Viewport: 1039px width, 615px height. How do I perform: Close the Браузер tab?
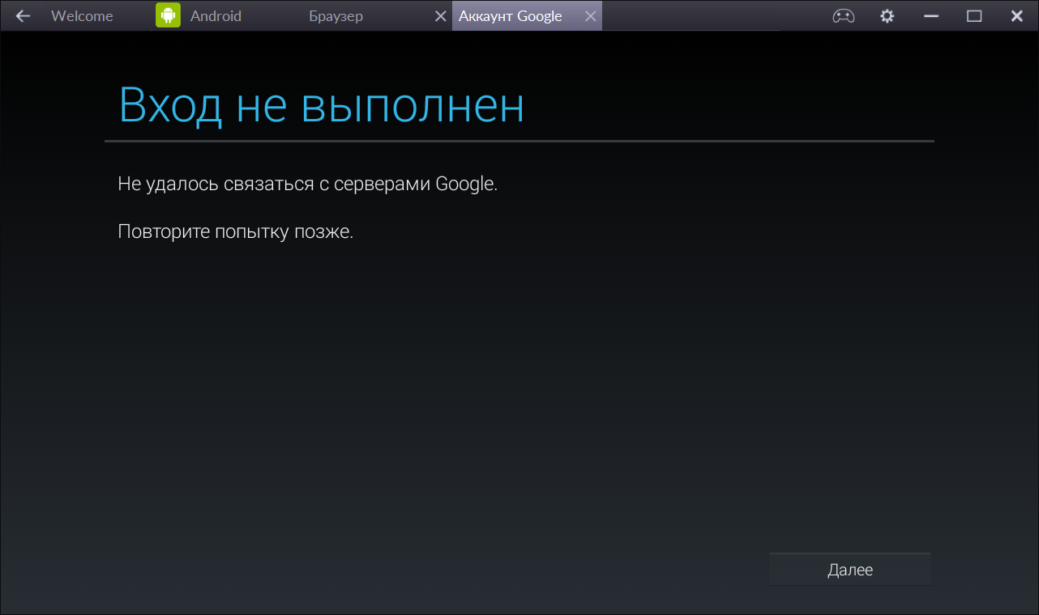click(440, 16)
